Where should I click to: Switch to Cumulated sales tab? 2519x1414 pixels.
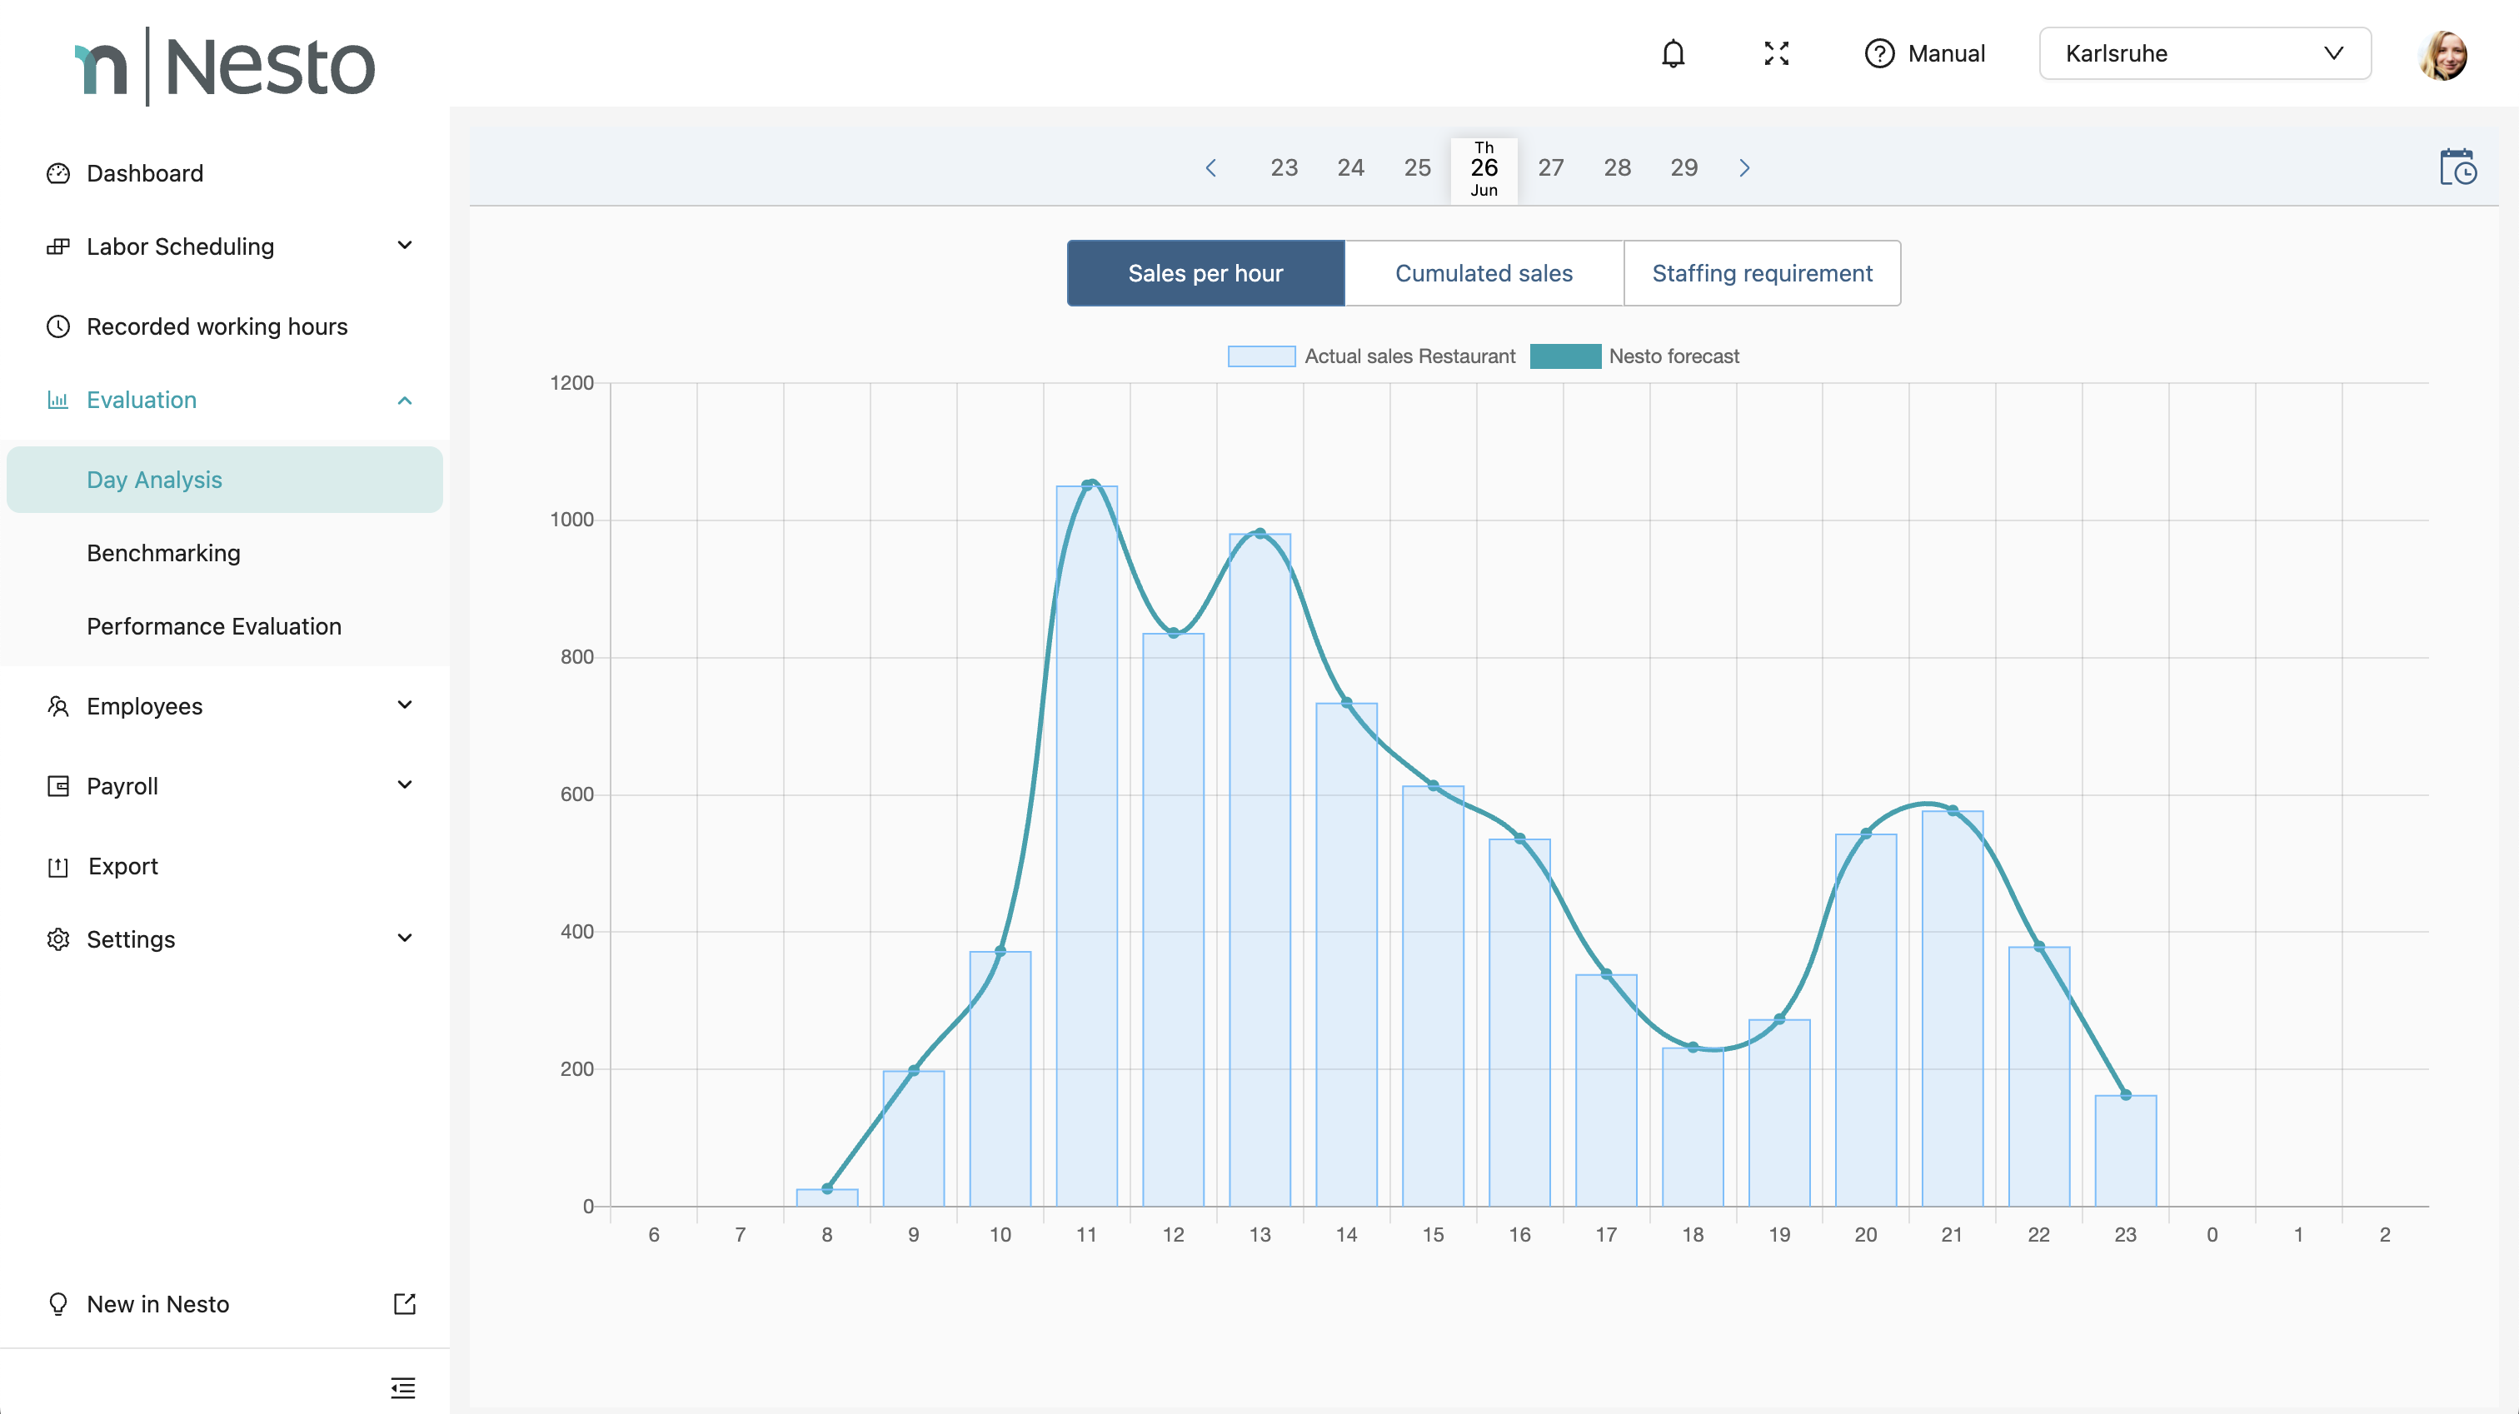[x=1484, y=274]
